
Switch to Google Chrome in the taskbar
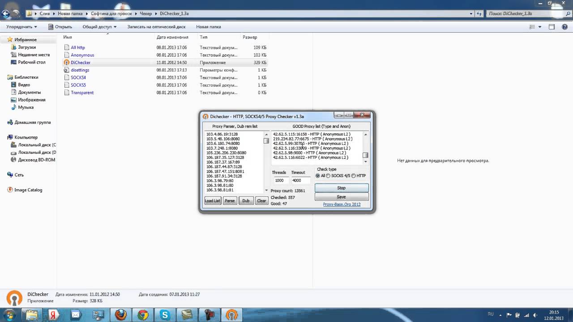(143, 315)
